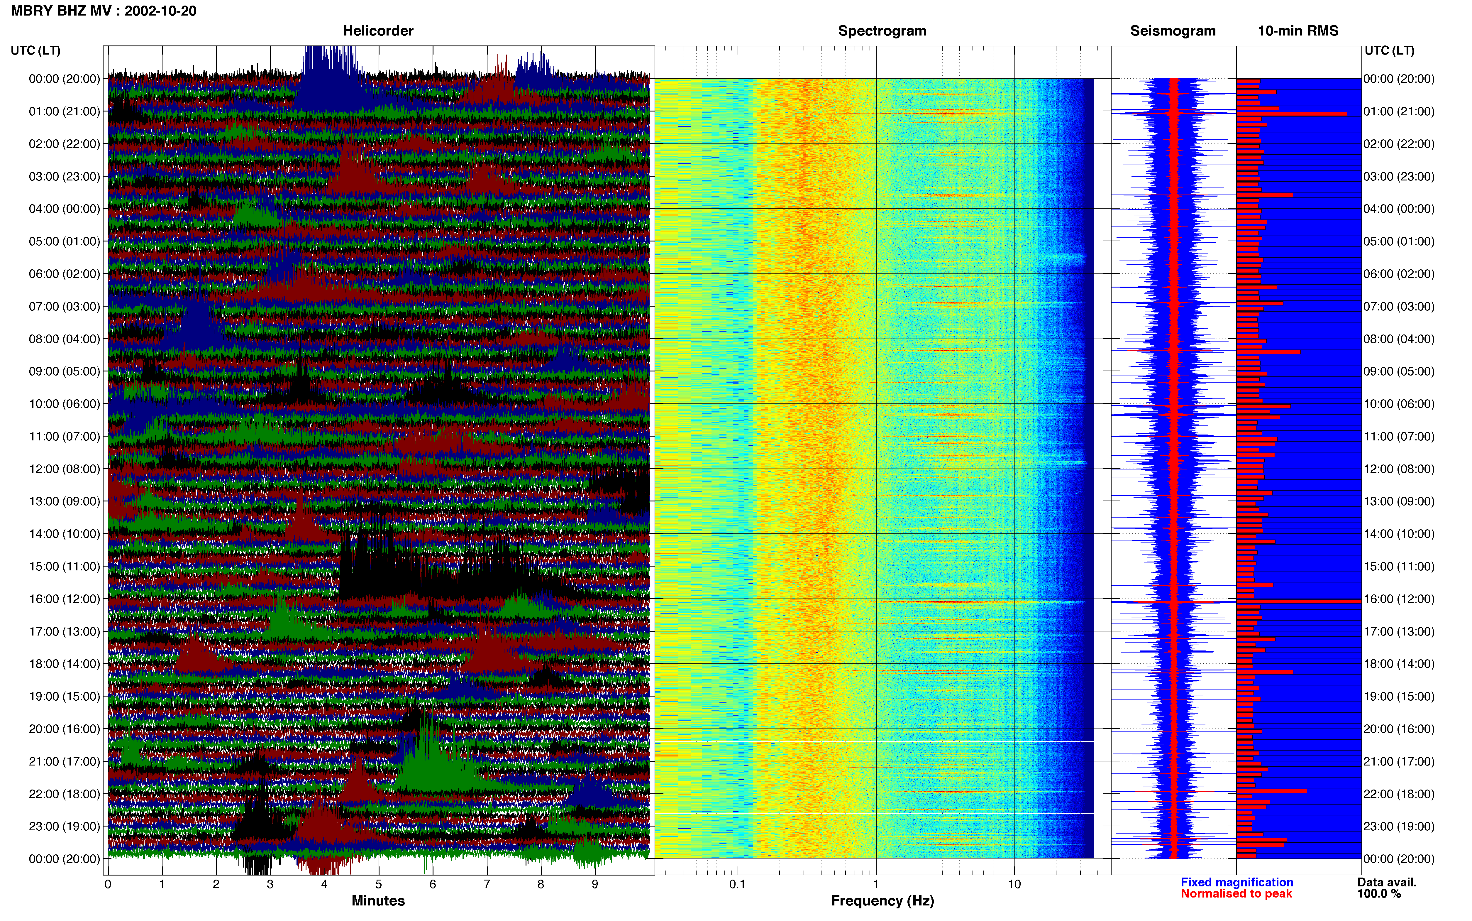Click the '100.0 %' data availability value
1472x921 pixels.
point(1379,894)
